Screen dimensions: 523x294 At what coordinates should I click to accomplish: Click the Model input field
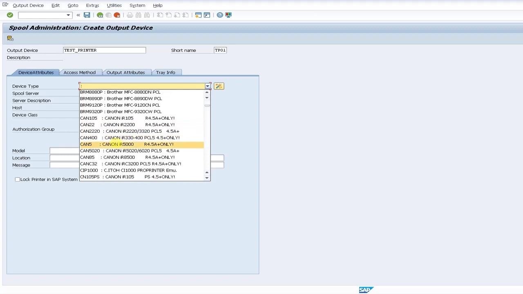point(64,151)
